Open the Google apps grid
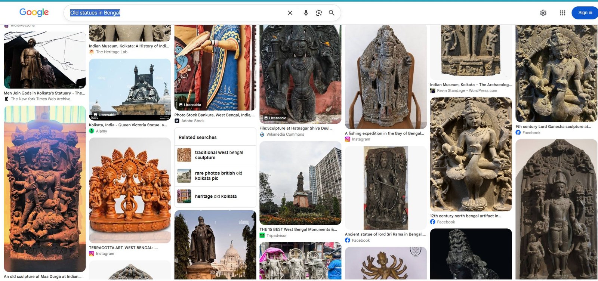 562,13
